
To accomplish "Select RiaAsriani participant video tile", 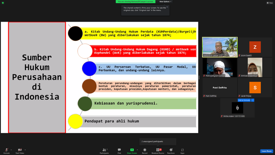I will point(220,67).
